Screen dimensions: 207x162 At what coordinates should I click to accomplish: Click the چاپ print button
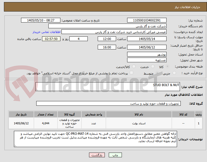pos(115,155)
